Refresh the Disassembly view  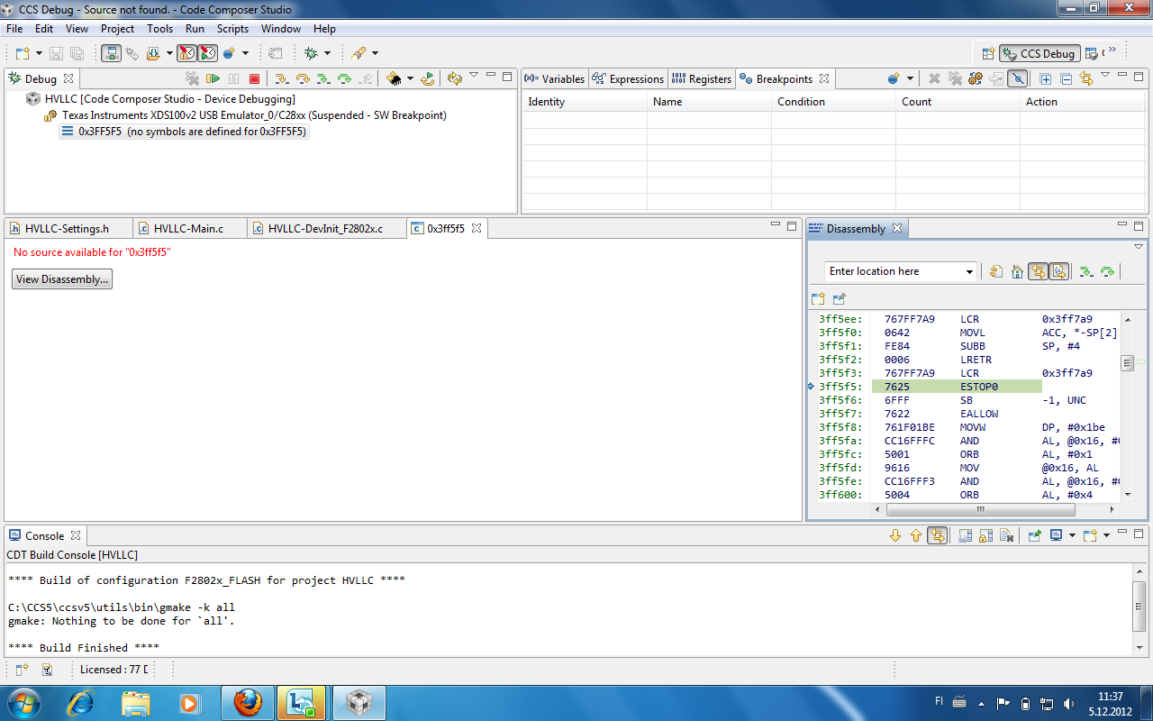(996, 270)
